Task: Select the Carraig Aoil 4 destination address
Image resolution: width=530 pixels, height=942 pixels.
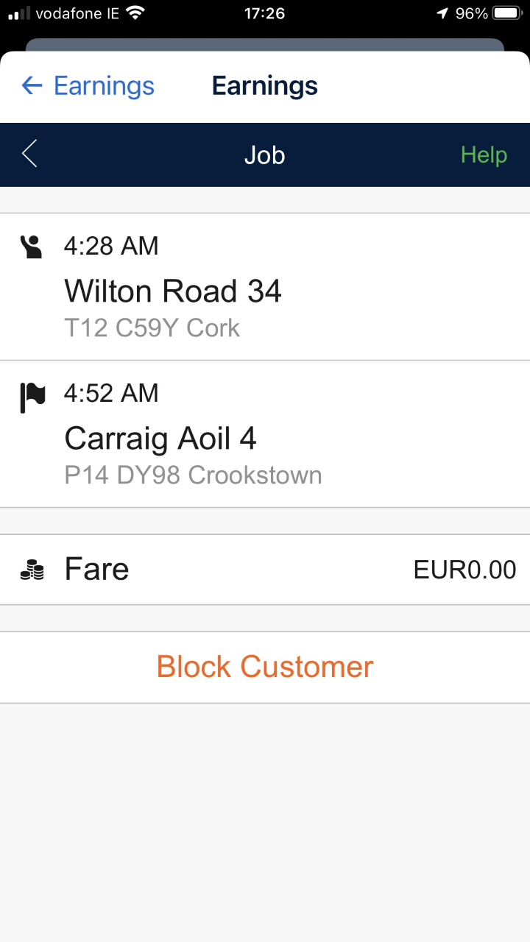Action: [x=160, y=439]
